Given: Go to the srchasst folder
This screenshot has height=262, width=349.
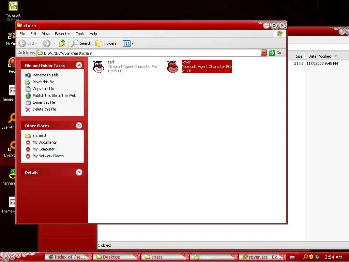Looking at the screenshot, I should coord(40,135).
